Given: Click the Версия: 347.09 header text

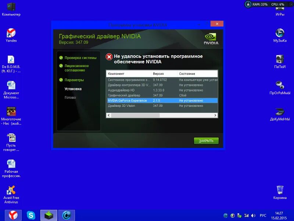Looking at the screenshot, I should pyautogui.click(x=73, y=42).
